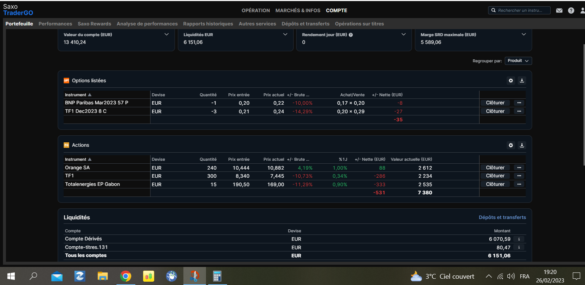Follow the Dépôts et transferts link
The width and height of the screenshot is (585, 285).
(x=502, y=218)
